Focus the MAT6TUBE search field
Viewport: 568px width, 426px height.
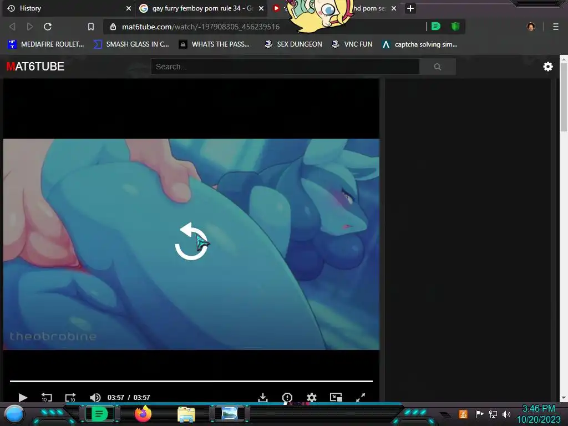[x=285, y=67]
